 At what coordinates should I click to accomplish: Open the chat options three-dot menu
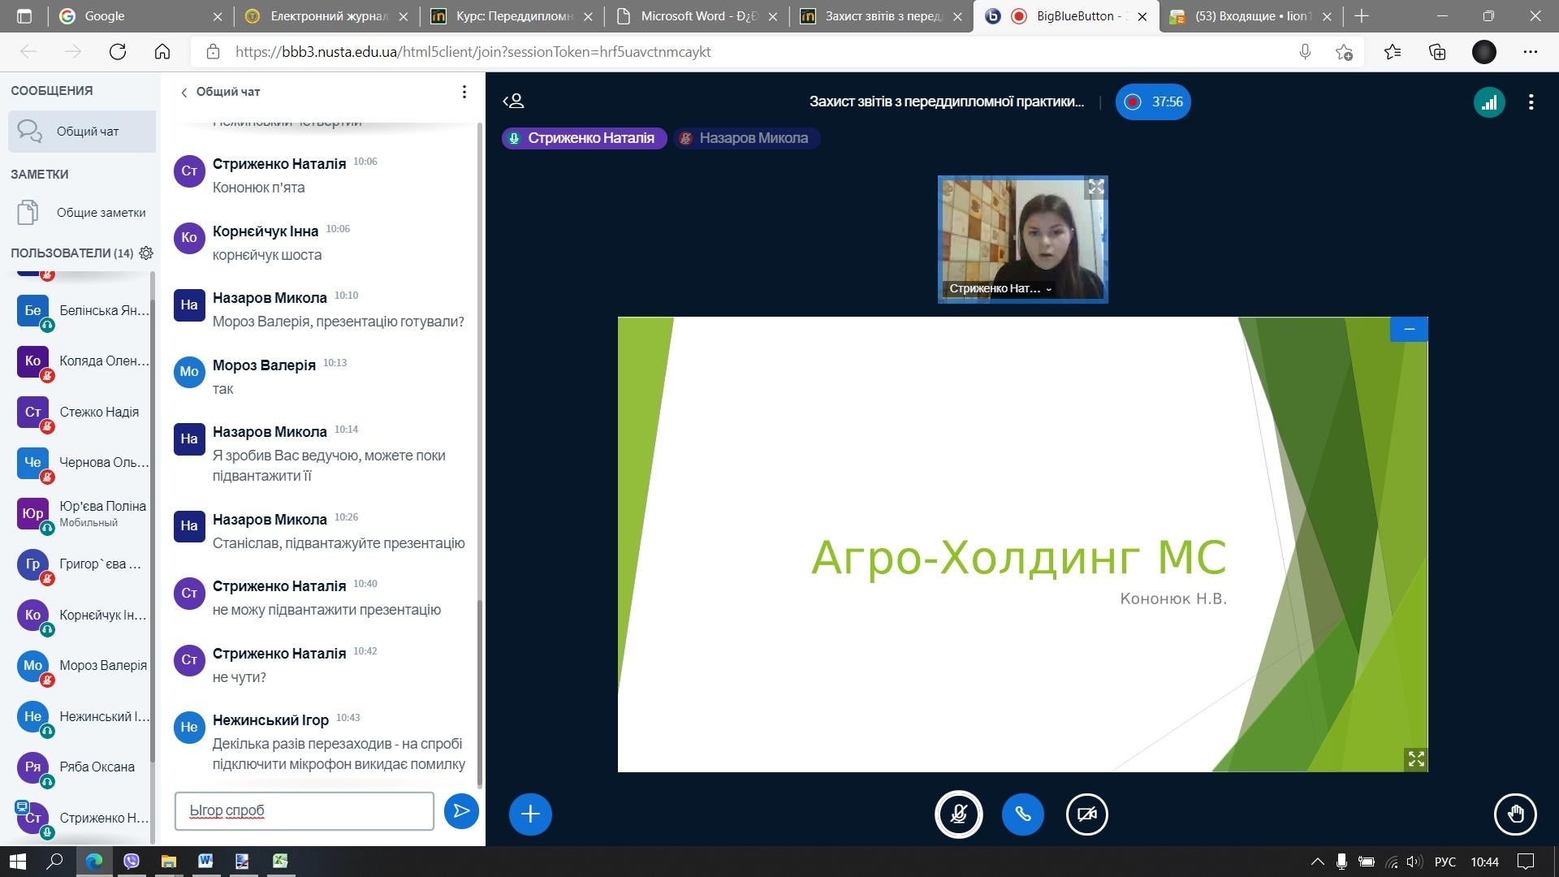[x=464, y=92]
